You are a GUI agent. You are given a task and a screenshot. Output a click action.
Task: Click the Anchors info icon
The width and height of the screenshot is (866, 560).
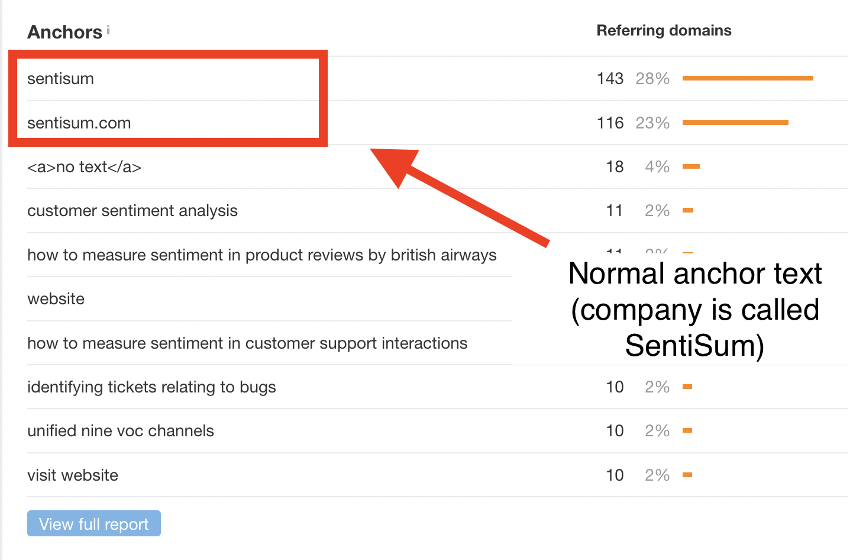coord(108,30)
